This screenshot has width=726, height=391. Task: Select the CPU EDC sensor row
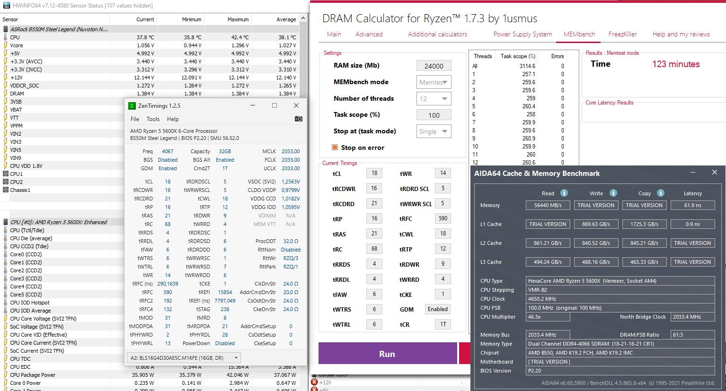point(150,367)
